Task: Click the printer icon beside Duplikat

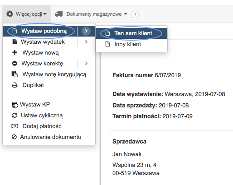Action: (15, 85)
